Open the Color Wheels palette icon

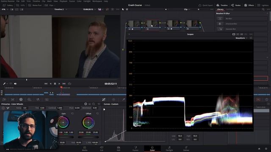[x=21, y=100]
